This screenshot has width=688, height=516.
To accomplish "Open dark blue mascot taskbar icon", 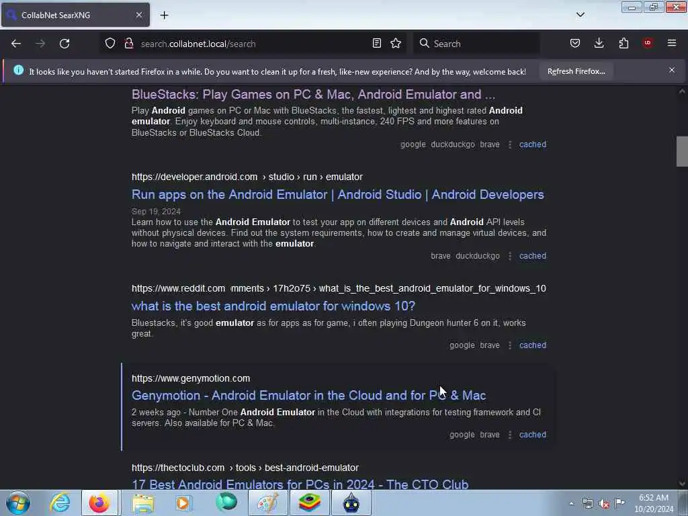I will pos(351,503).
